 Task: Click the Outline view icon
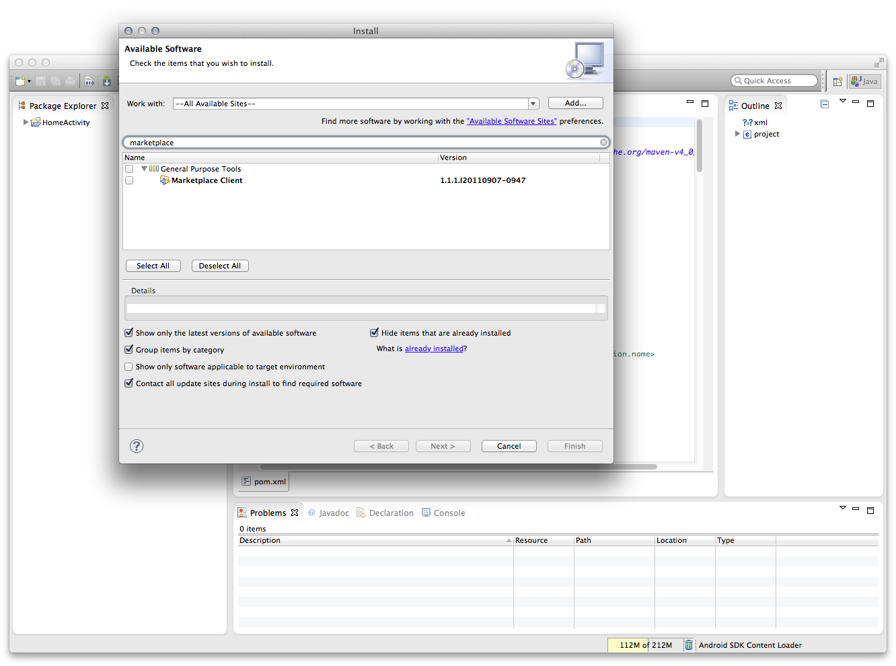[733, 106]
